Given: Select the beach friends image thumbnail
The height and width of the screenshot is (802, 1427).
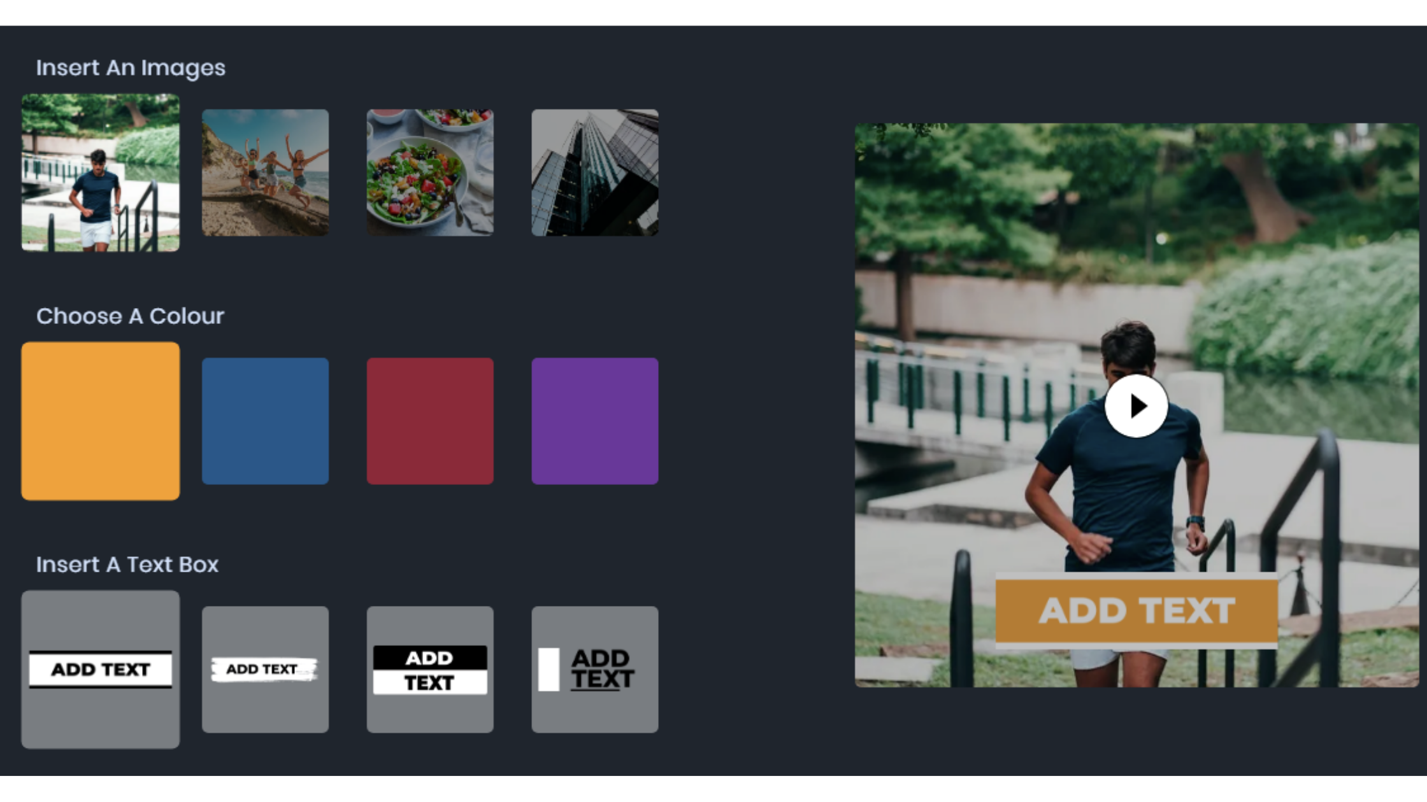Looking at the screenshot, I should point(264,171).
